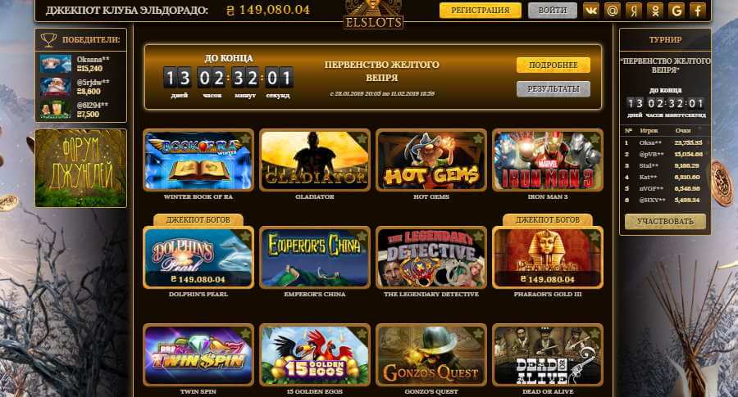
Task: Open Dolphin's Pearl jackpot game
Action: [198, 258]
